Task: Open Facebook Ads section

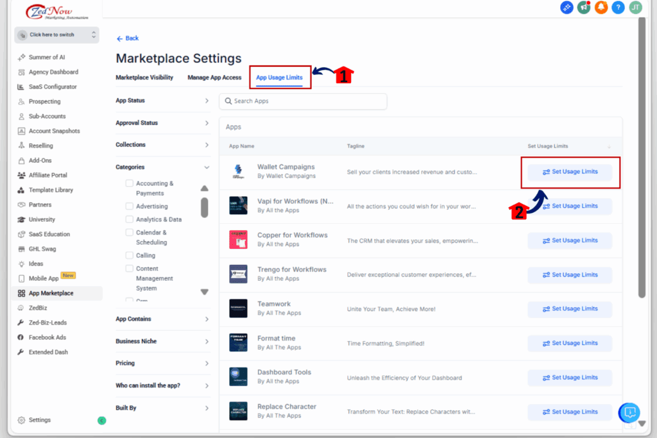Action: tap(47, 337)
